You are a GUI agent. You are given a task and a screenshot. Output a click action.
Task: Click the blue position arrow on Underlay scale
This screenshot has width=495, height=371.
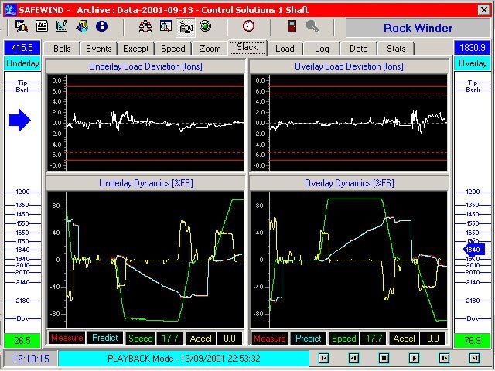[x=19, y=121]
